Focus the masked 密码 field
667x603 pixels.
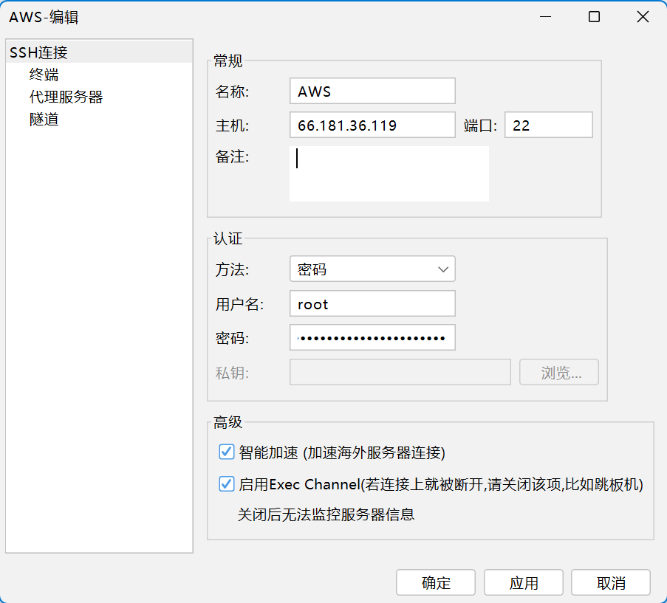point(372,338)
